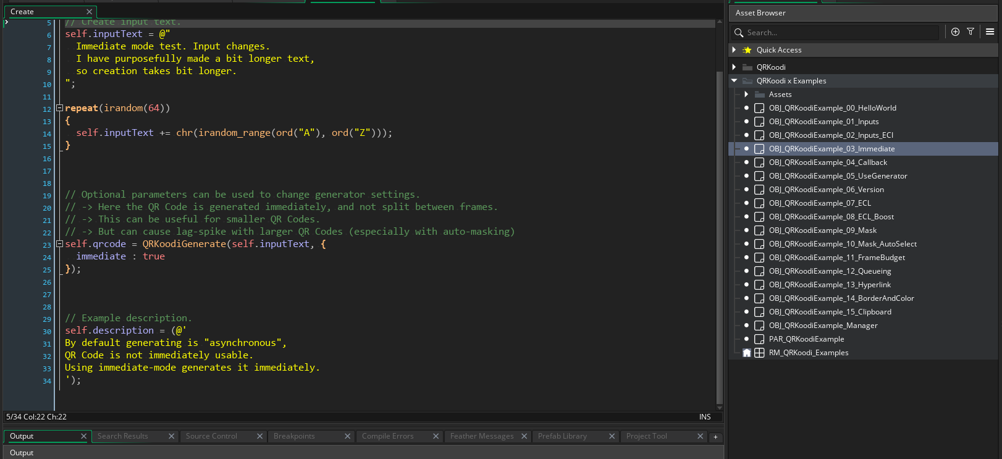Click object icon of OBJ_QRKoodiExample_05_UseGenerator
This screenshot has width=1002, height=459.
759,176
